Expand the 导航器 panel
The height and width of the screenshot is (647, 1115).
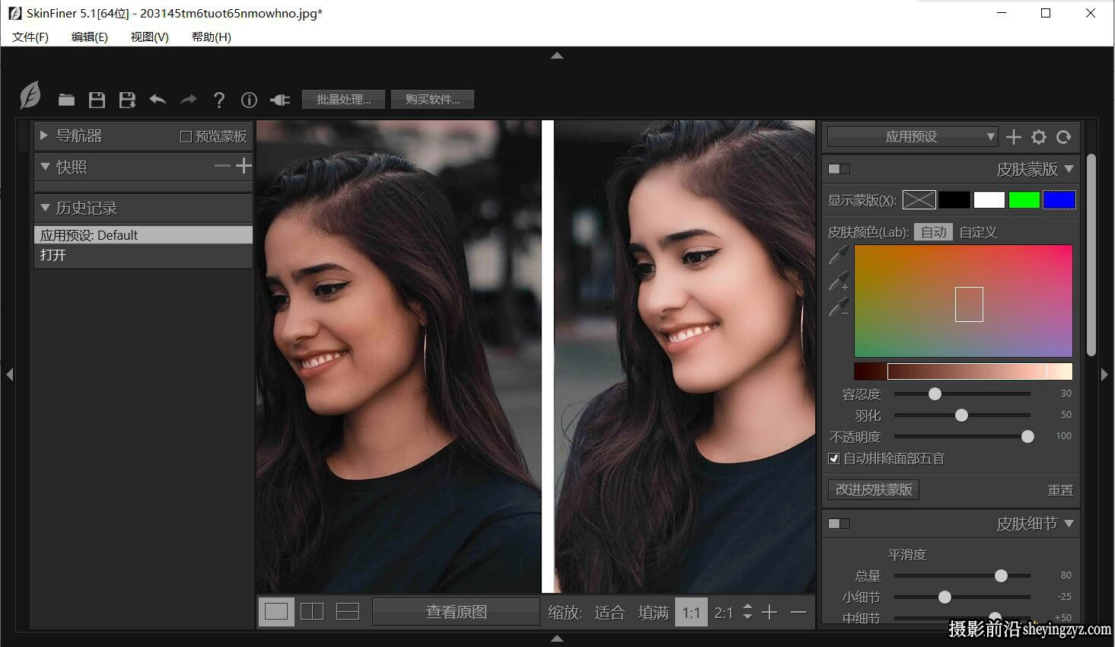(x=44, y=135)
